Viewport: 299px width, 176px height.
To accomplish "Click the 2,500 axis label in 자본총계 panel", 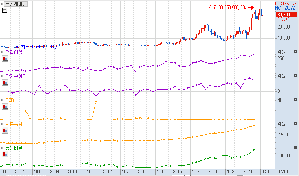I will [x=283, y=135].
